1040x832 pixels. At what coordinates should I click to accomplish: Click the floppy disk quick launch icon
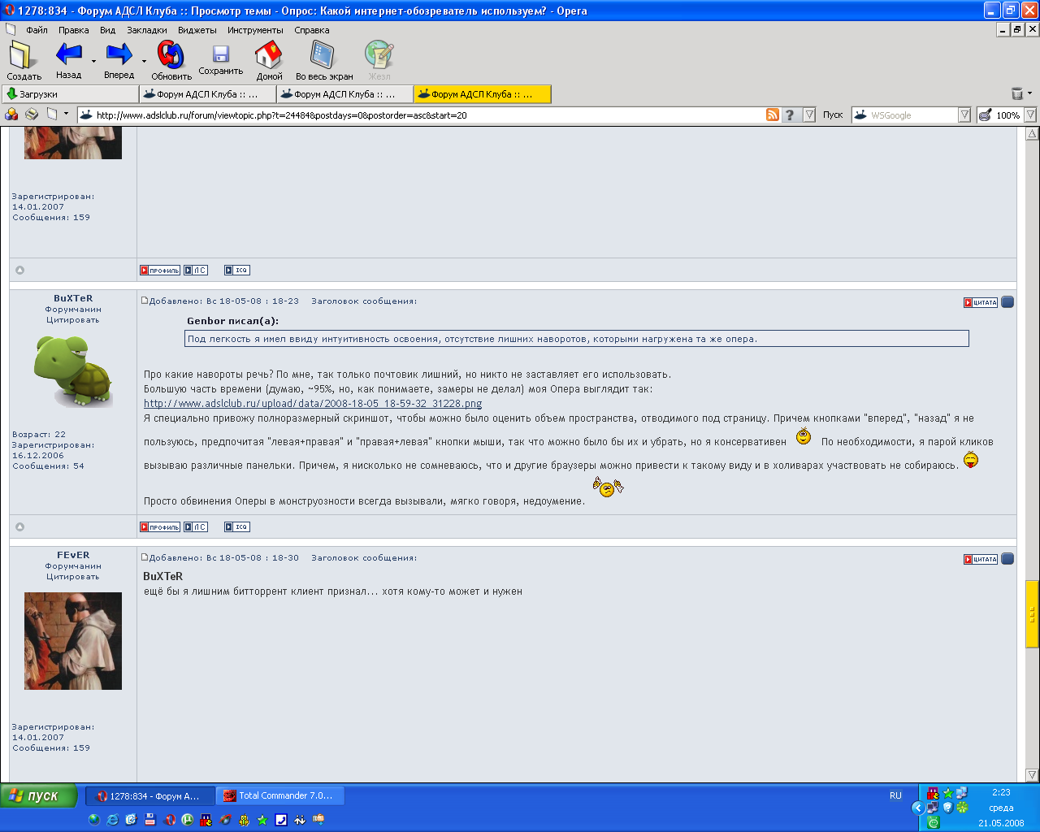click(149, 820)
